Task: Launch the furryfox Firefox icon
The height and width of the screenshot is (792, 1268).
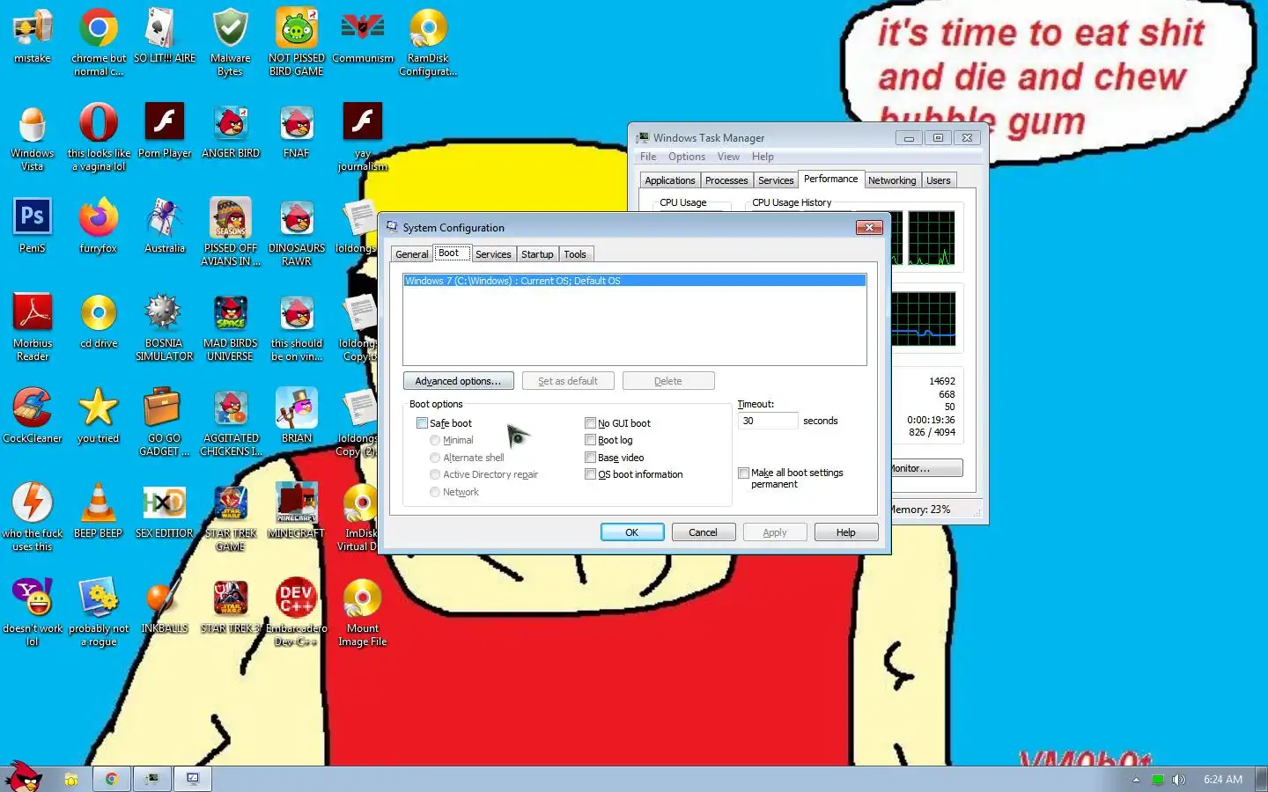Action: (x=99, y=227)
